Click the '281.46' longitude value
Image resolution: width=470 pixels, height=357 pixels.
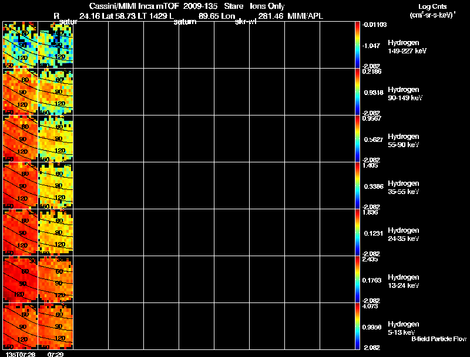tap(271, 16)
